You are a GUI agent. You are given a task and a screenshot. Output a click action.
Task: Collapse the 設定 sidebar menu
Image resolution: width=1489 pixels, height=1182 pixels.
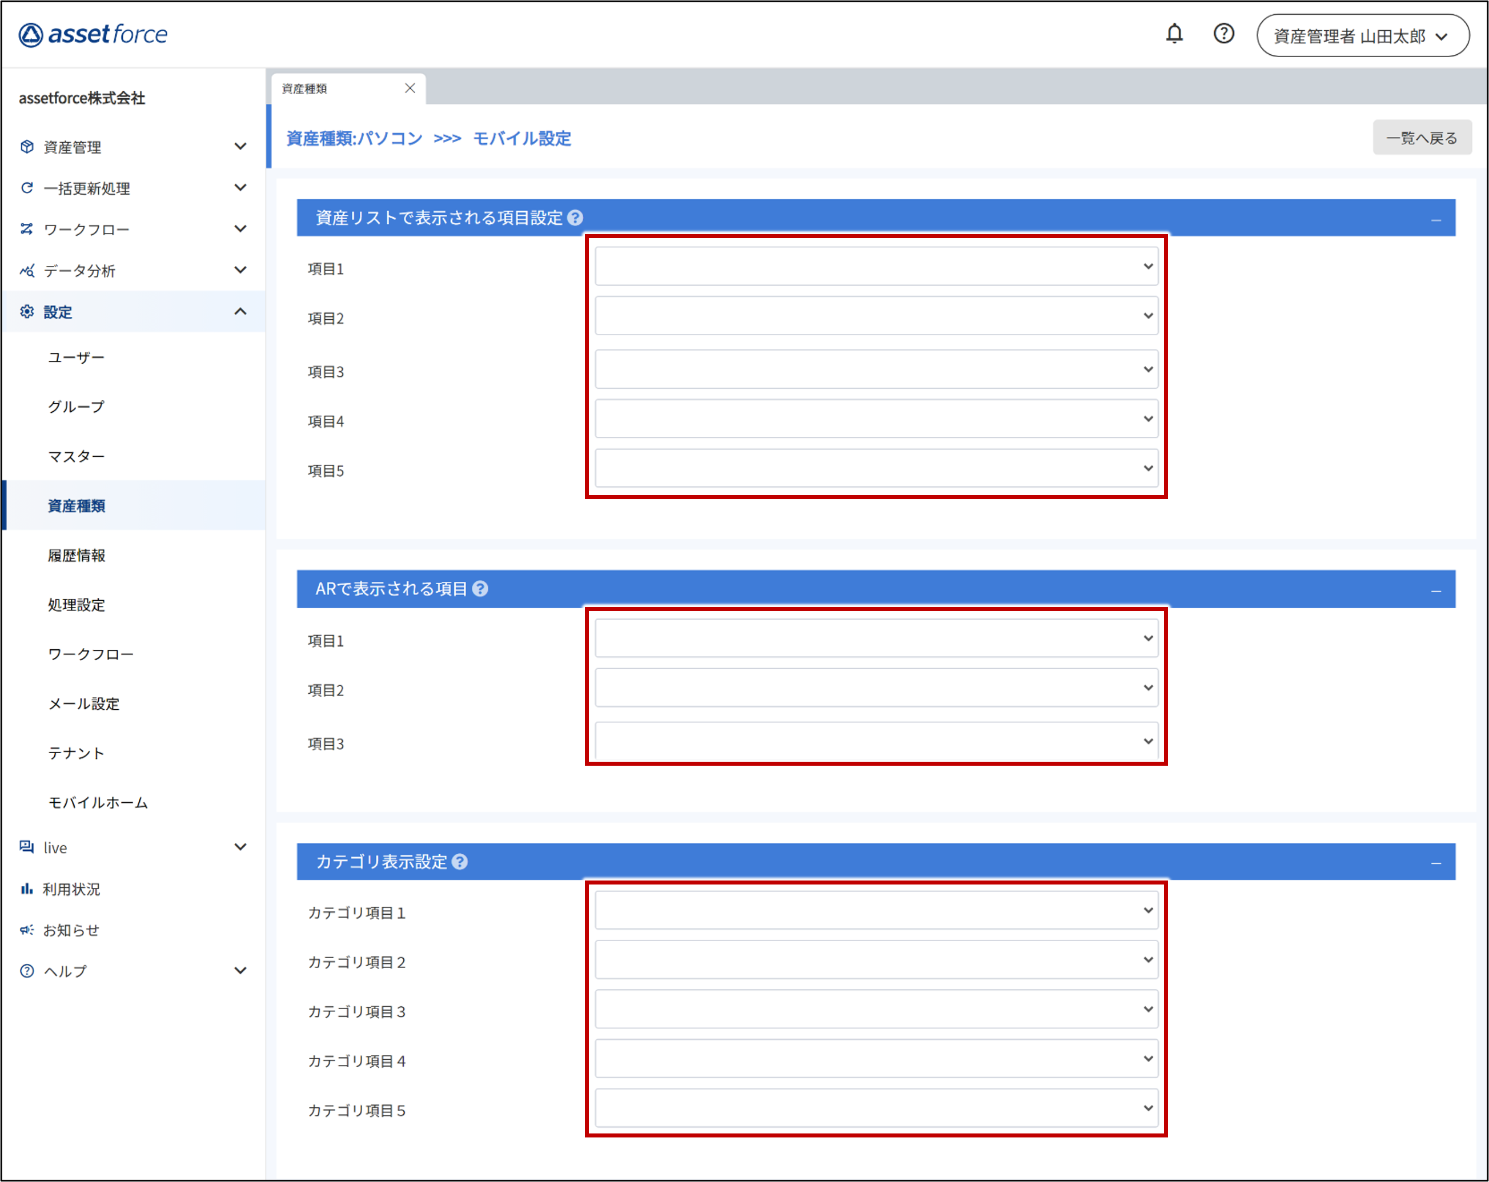pos(240,311)
